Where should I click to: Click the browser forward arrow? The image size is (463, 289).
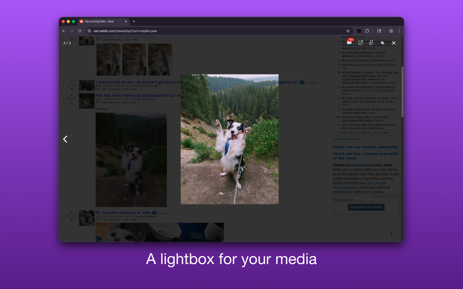pos(72,31)
